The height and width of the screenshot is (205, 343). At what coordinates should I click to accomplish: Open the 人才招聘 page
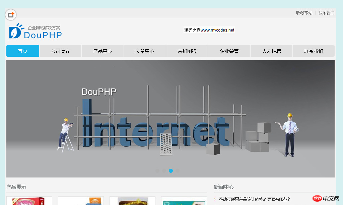tap(271, 51)
